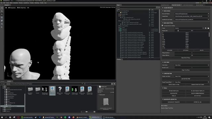Image resolution: width=212 pixels, height=119 pixels.
Task: Open the File menu
Action: tap(1, 3)
